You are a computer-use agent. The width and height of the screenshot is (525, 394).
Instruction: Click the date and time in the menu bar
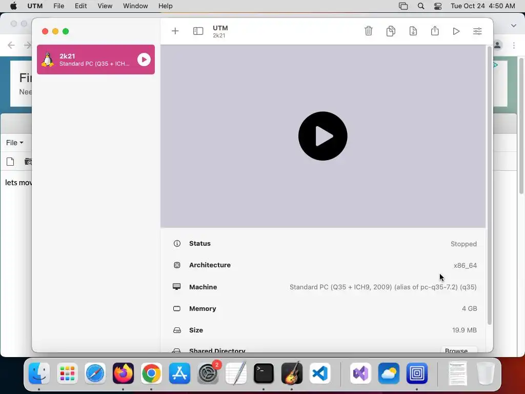(482, 6)
